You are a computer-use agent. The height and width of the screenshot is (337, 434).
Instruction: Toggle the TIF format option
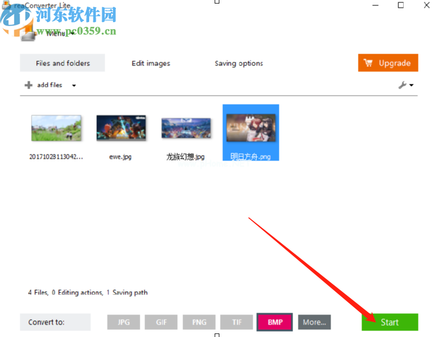(237, 322)
